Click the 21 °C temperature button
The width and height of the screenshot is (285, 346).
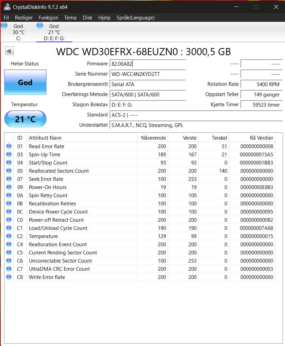(26, 119)
